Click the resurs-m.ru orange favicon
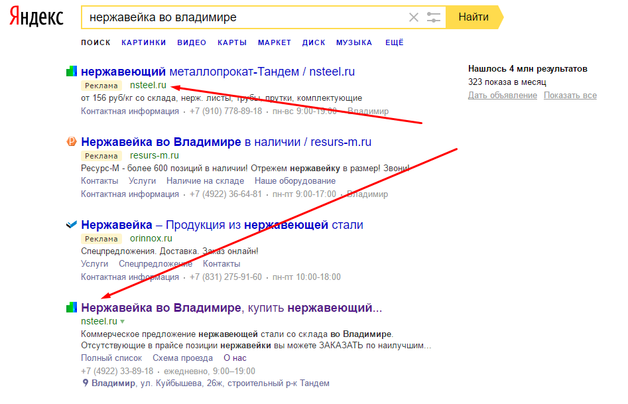 pyautogui.click(x=72, y=142)
